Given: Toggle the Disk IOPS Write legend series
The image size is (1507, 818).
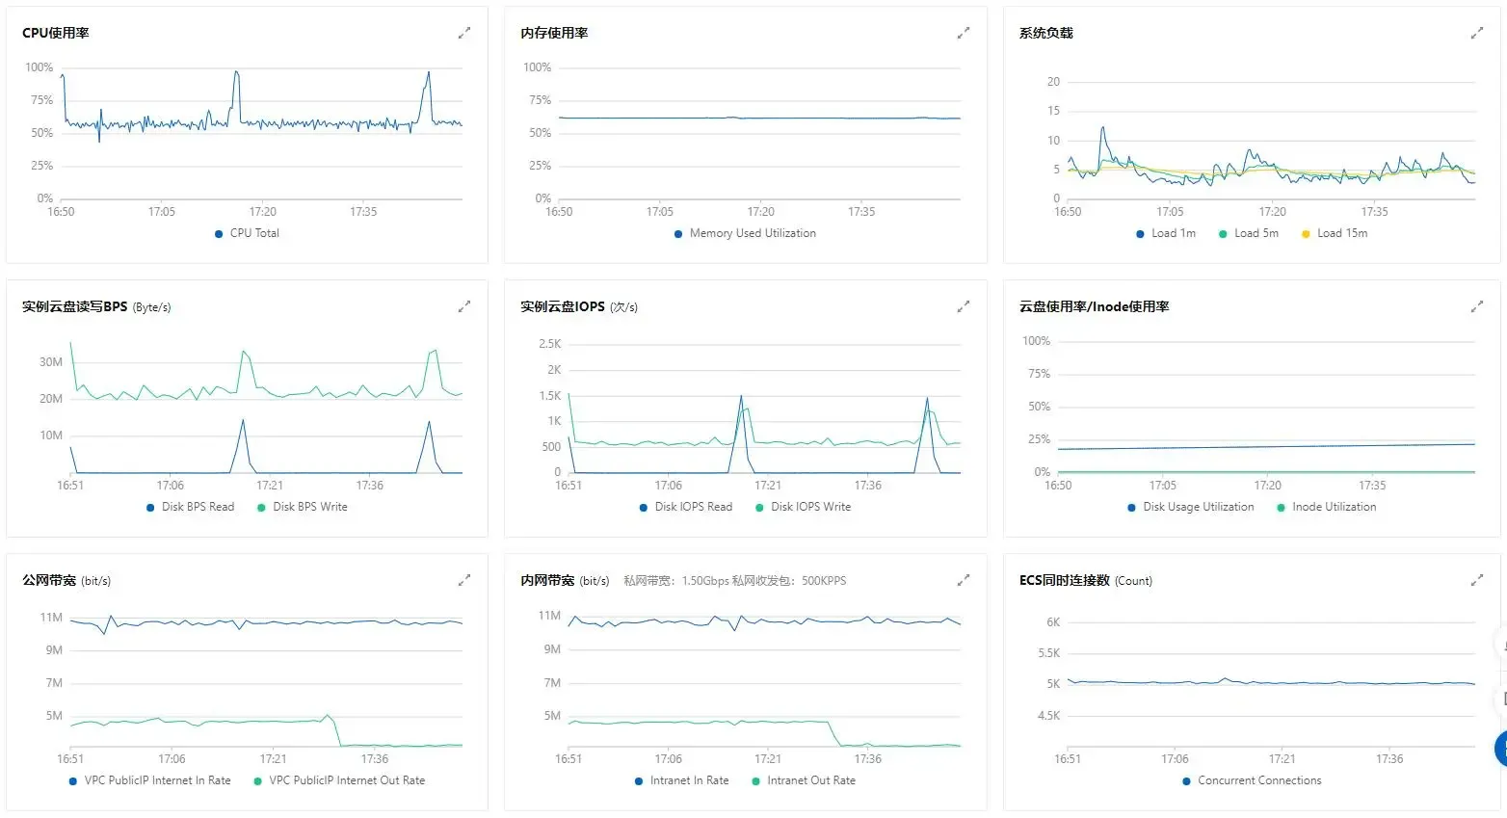Looking at the screenshot, I should (804, 507).
